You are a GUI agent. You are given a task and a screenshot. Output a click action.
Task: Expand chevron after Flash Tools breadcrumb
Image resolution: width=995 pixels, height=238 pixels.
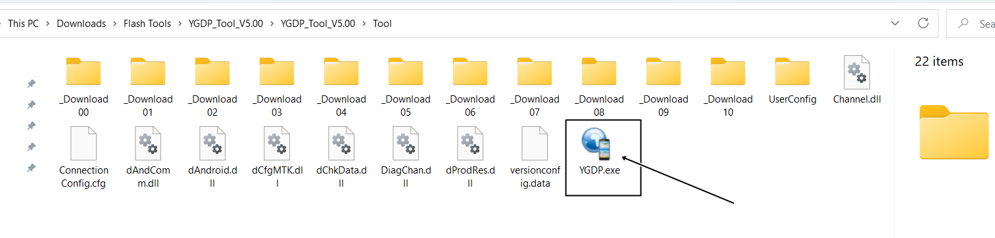pos(180,24)
